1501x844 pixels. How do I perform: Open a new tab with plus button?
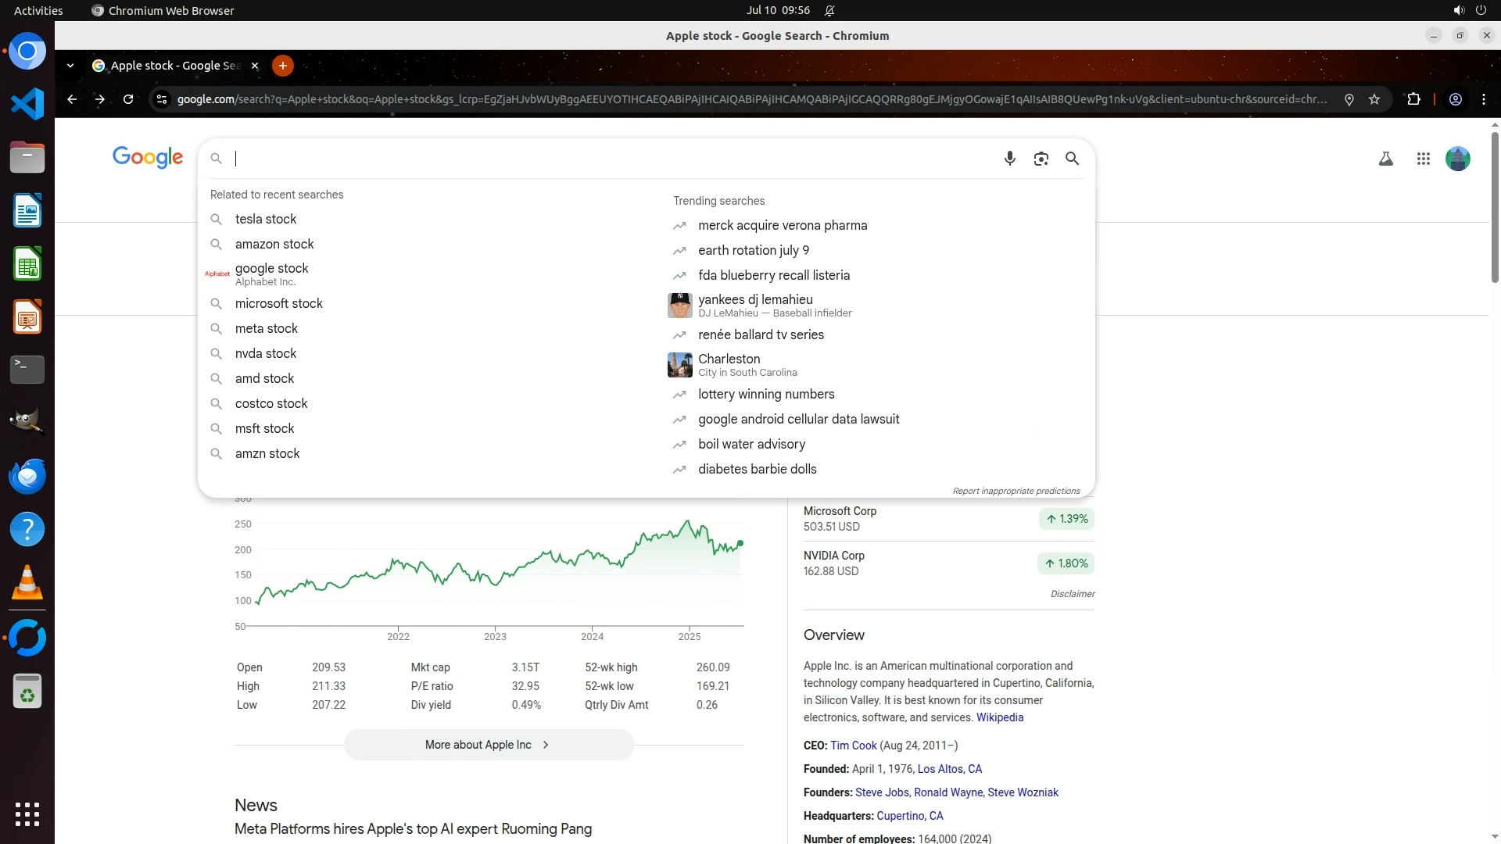[x=282, y=66]
